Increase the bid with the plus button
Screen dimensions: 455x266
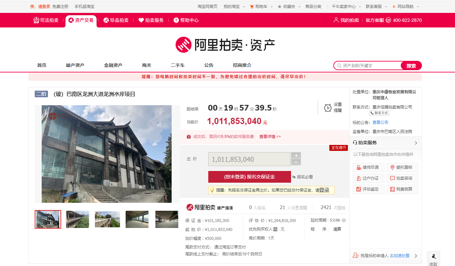296,155
